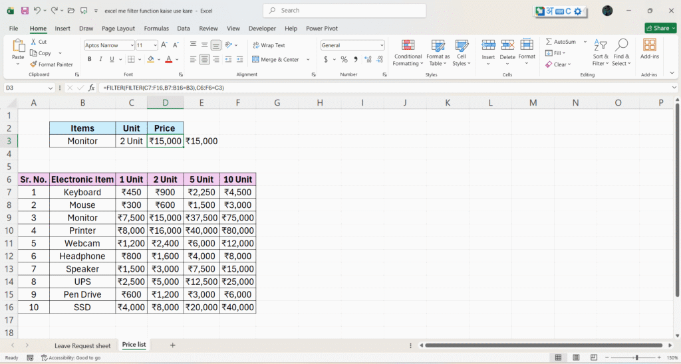Click the Delete cells icon
This screenshot has height=364, width=681.
tap(507, 45)
